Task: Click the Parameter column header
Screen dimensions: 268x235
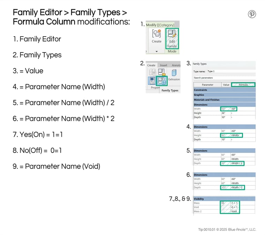Action: (208, 85)
